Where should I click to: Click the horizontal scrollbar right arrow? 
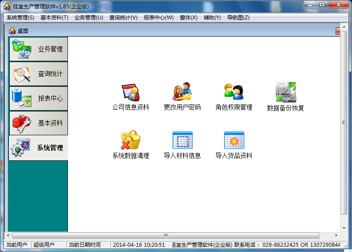(x=336, y=235)
